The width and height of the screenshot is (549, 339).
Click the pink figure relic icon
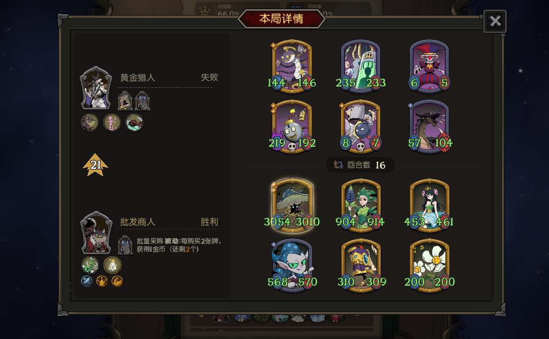(112, 123)
